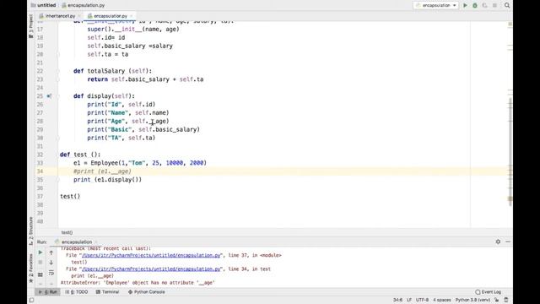540x304 pixels.
Task: Close the encapsulation.py editor tab
Action: pyautogui.click(x=132, y=16)
